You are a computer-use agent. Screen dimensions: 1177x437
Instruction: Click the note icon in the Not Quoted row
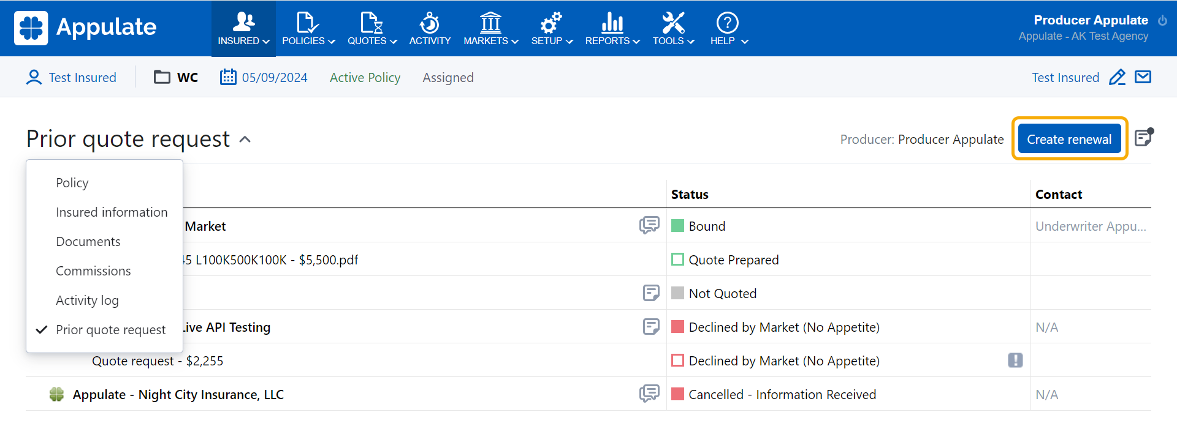[651, 293]
